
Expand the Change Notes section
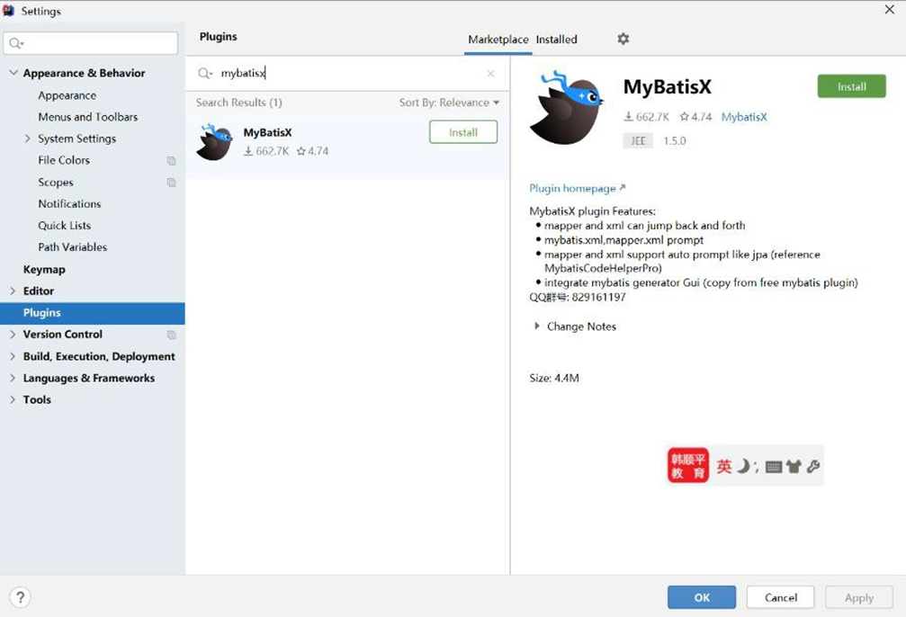click(537, 326)
